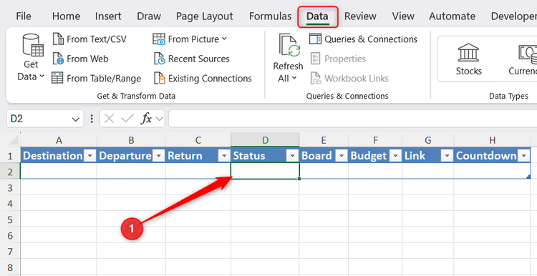Choose the Currencies data type
The width and height of the screenshot is (537, 276).
(x=523, y=59)
